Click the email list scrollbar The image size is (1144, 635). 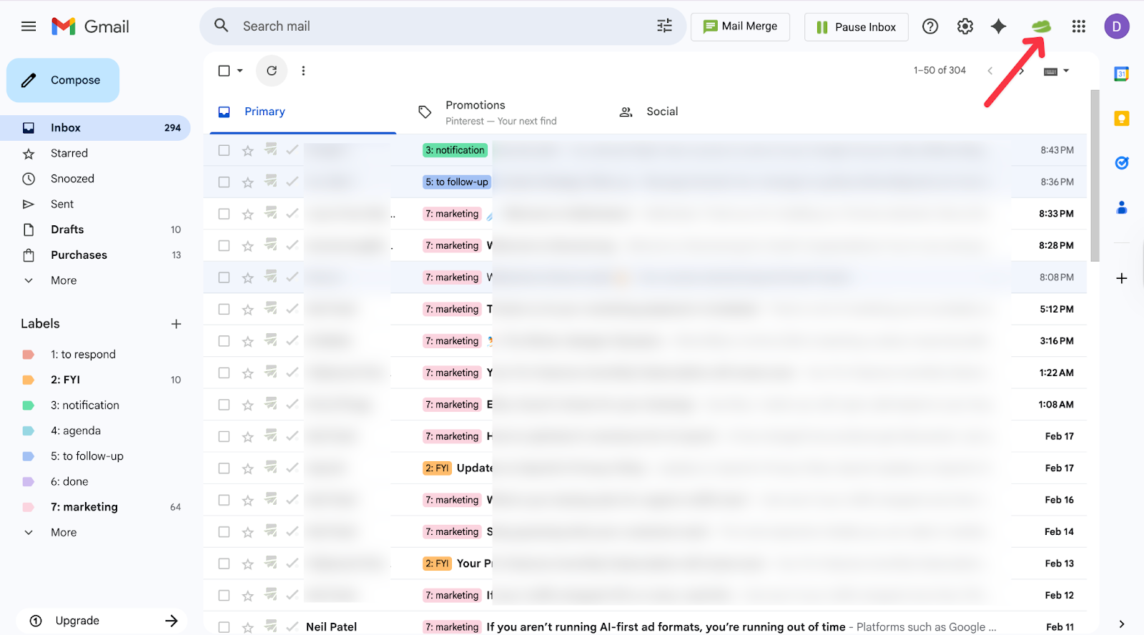[1095, 176]
